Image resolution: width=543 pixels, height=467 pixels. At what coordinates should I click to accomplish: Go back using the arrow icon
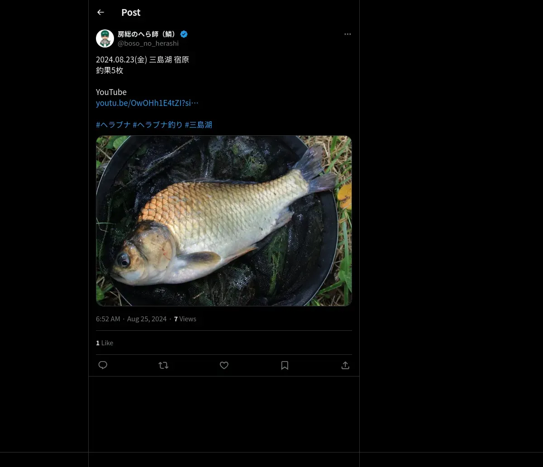(100, 12)
